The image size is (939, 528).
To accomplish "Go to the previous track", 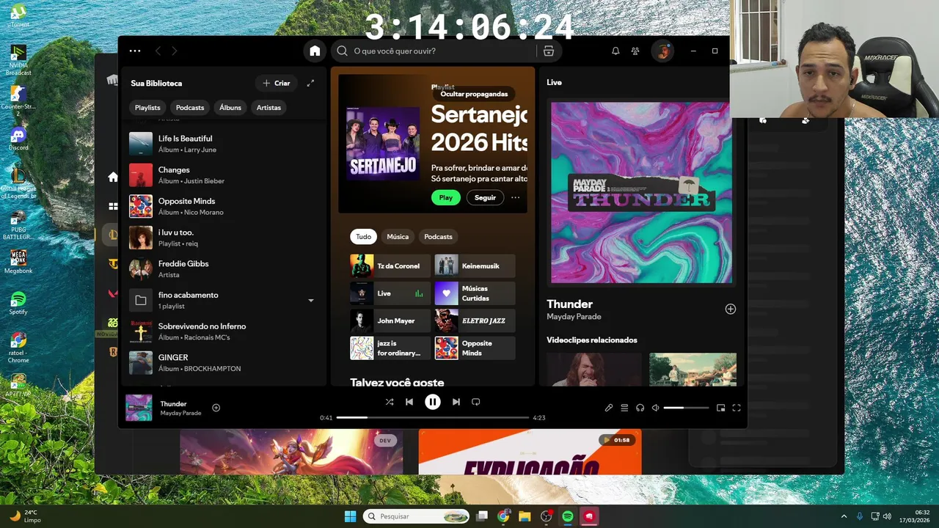I will click(409, 402).
